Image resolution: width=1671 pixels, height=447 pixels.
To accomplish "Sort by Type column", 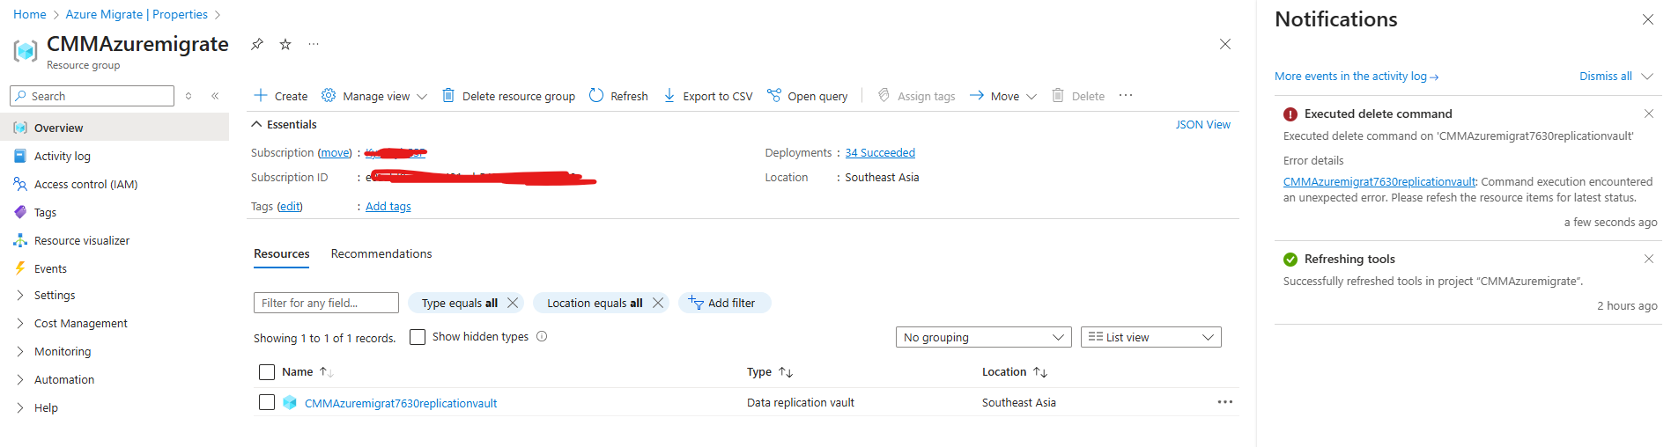I will coord(770,372).
